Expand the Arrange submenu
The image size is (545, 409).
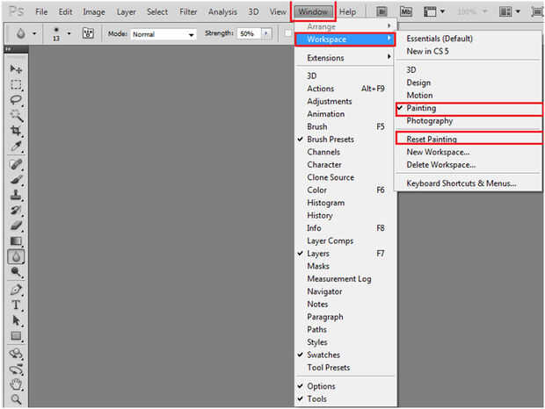click(345, 26)
